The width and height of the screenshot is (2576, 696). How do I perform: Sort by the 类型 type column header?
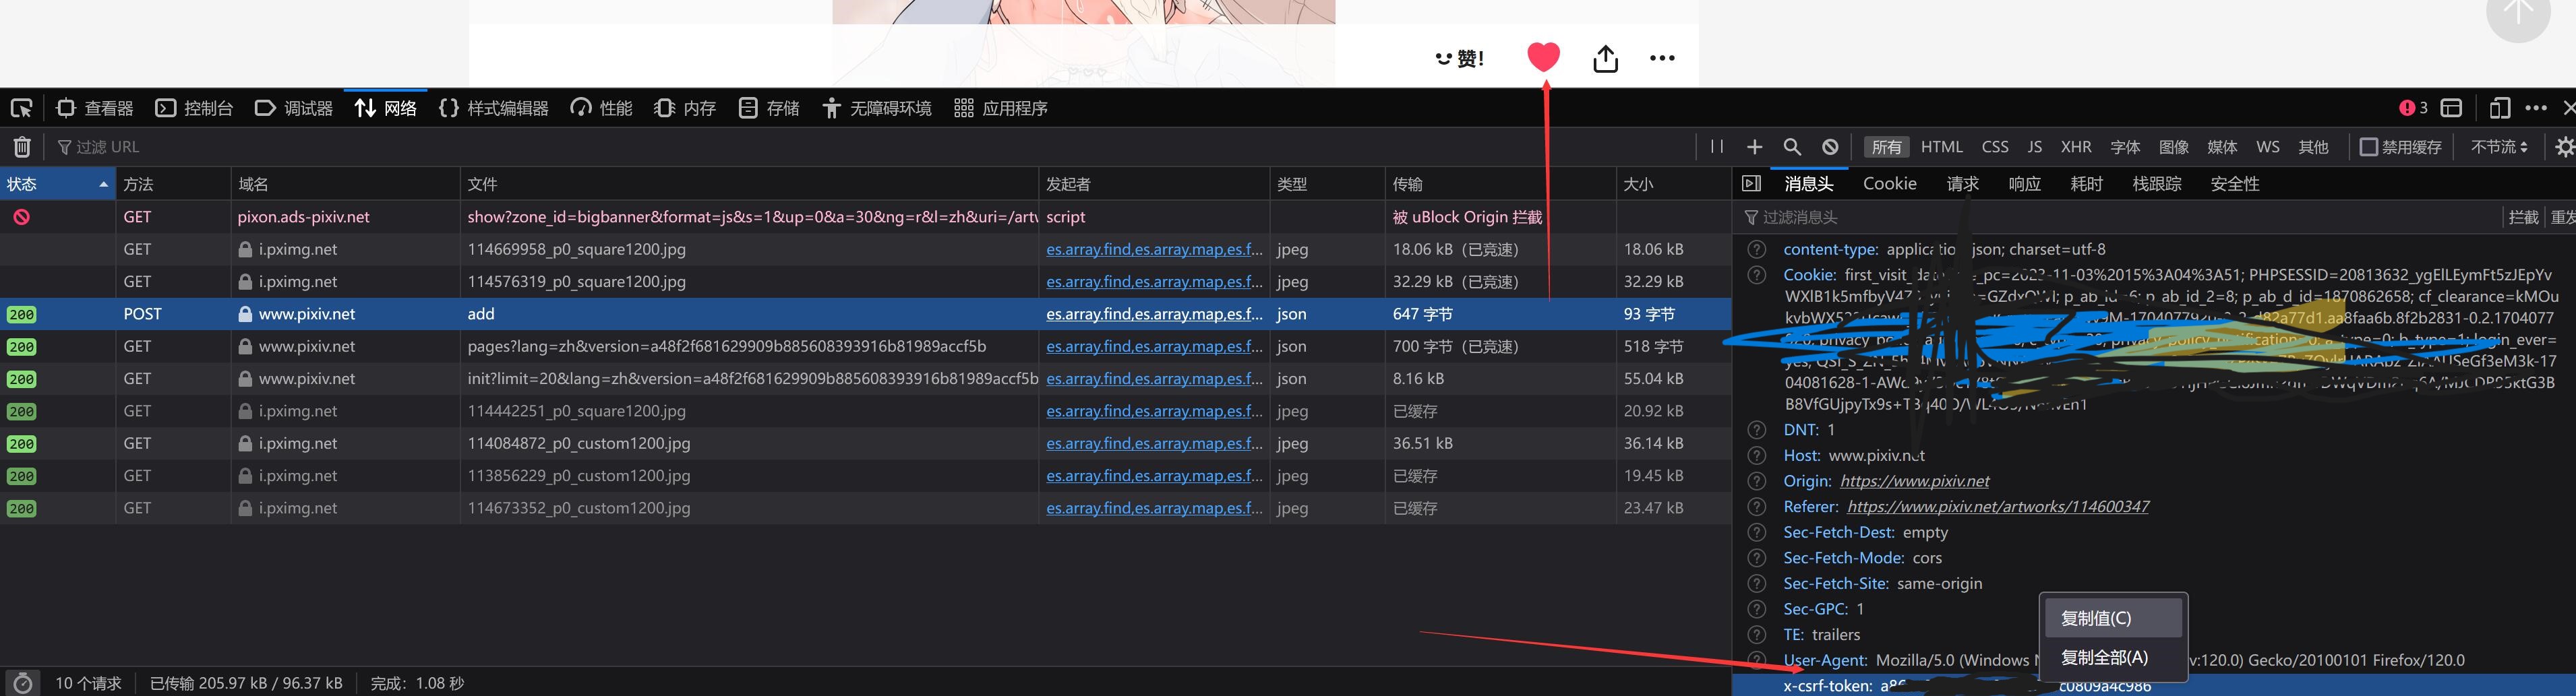coord(1327,184)
